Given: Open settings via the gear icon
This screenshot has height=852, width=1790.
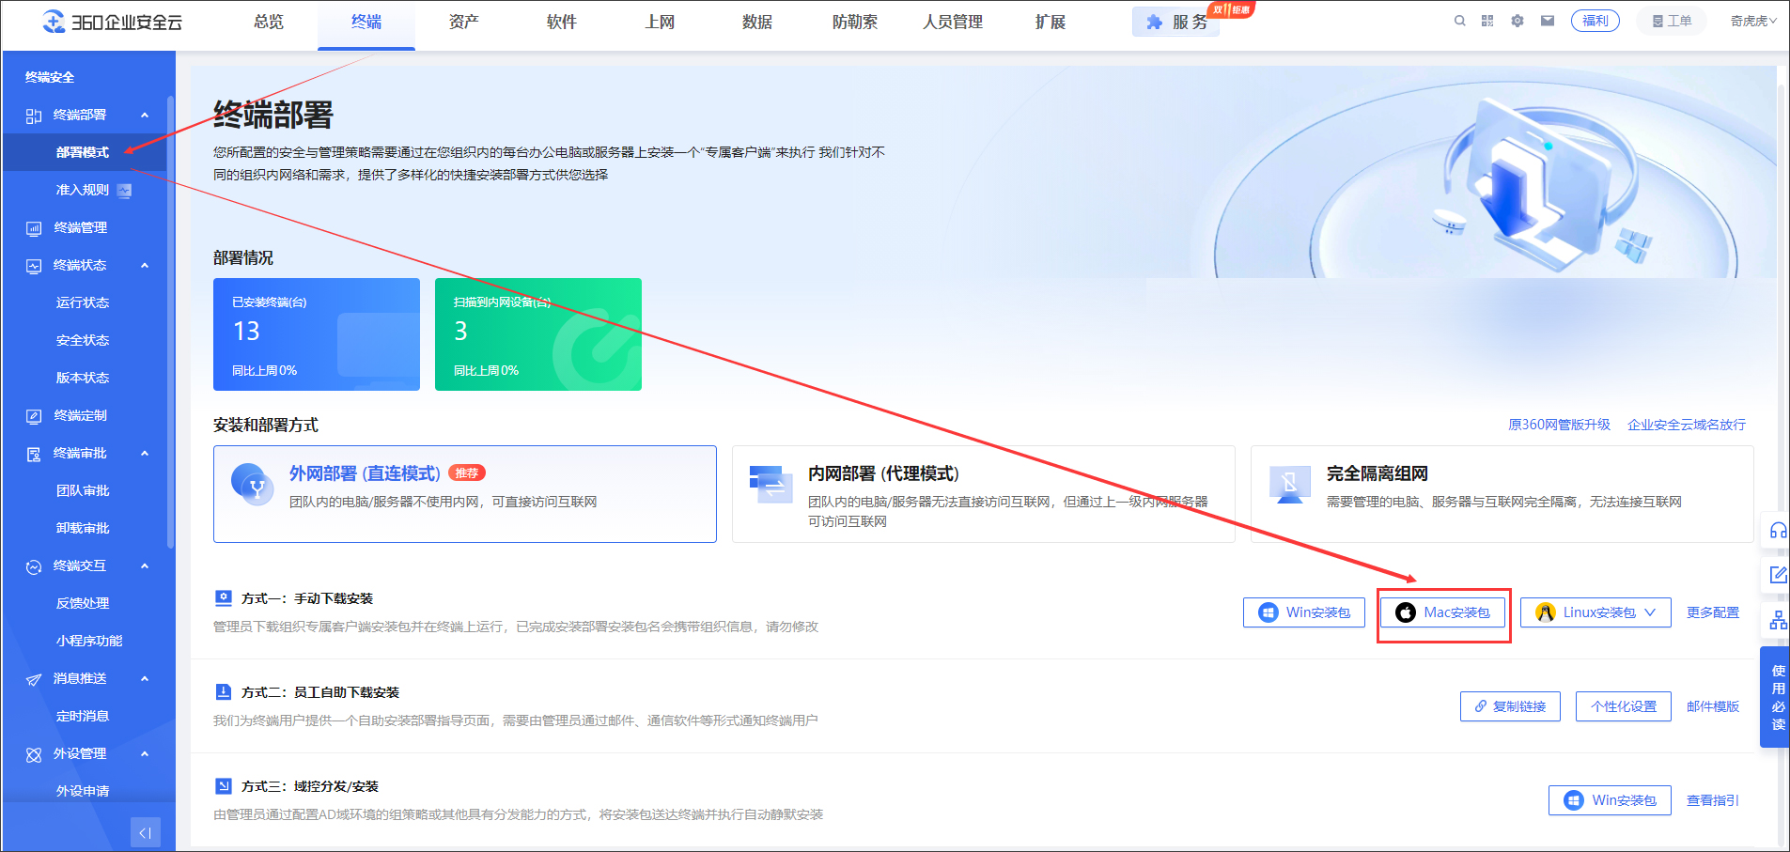Looking at the screenshot, I should [x=1518, y=21].
